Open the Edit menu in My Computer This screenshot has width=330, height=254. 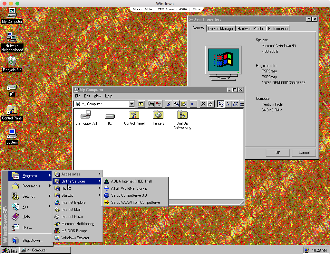[x=87, y=96]
